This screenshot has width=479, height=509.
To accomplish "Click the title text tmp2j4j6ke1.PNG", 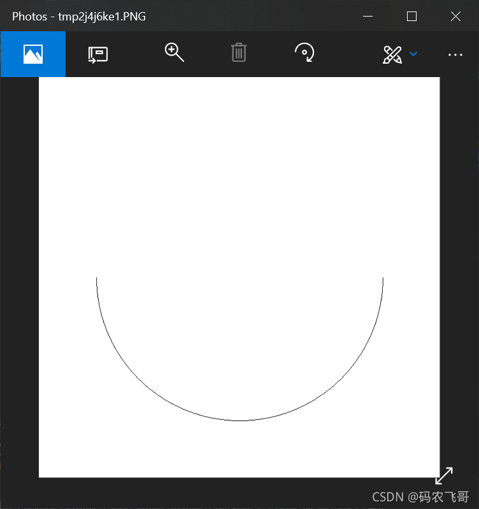I will coord(101,17).
